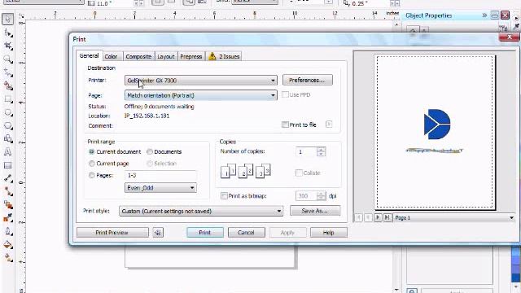The height and width of the screenshot is (293, 521).
Task: Select Pages radio button
Action: pyautogui.click(x=92, y=175)
